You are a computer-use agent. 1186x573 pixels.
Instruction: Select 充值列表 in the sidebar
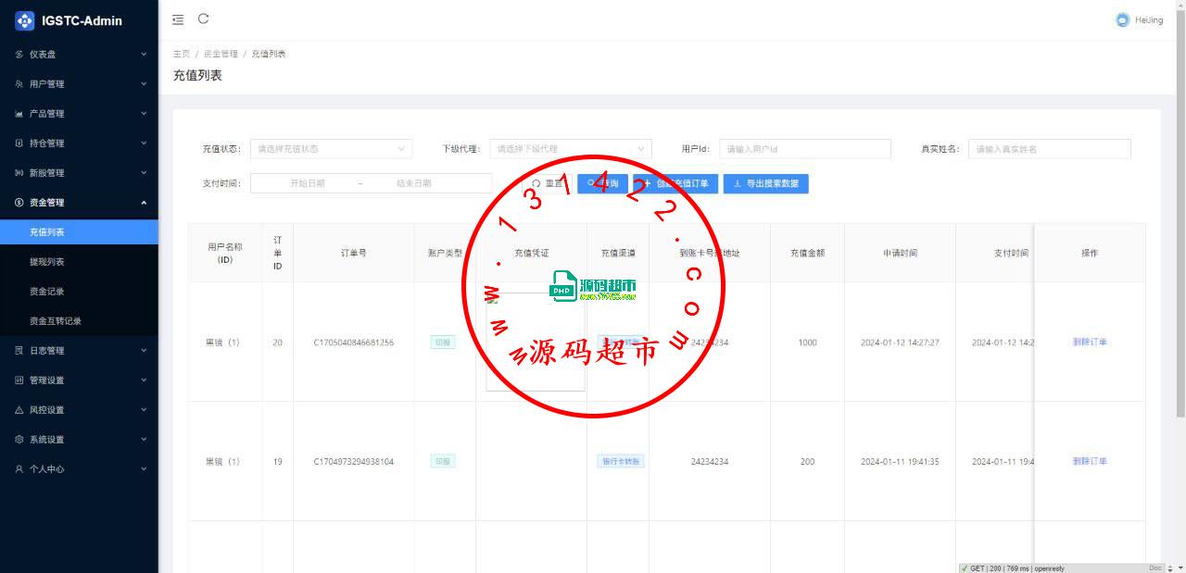coord(79,232)
